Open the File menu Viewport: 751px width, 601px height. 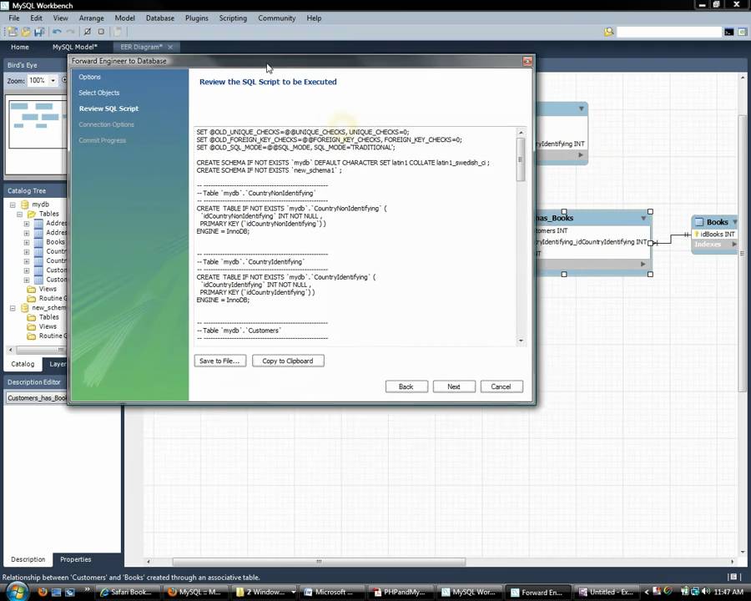(x=14, y=18)
